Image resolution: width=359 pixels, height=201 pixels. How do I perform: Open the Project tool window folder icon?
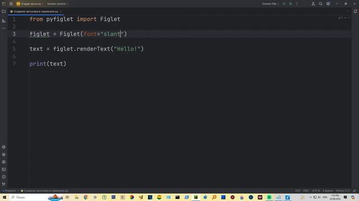click(4, 11)
